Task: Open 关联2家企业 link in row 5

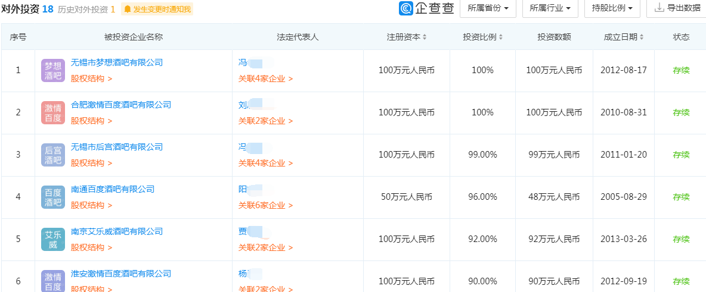Action: tap(265, 247)
